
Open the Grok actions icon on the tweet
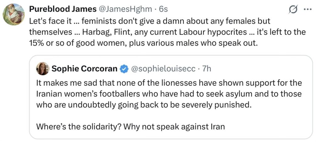292,10
